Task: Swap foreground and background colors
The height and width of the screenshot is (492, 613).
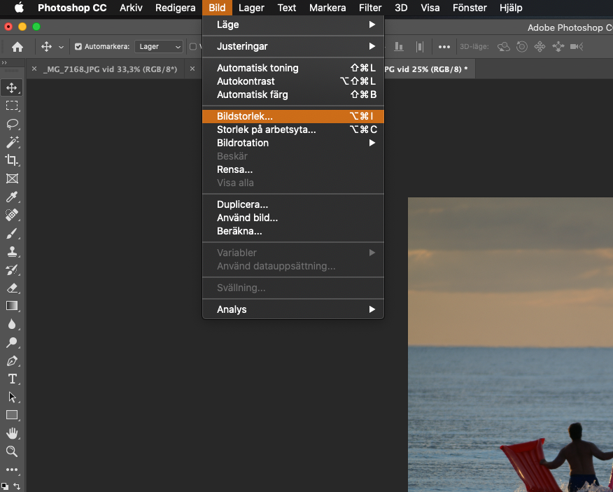Action: 17,486
